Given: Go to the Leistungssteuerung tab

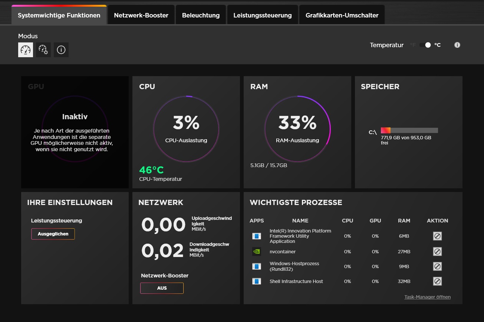Looking at the screenshot, I should [x=262, y=16].
